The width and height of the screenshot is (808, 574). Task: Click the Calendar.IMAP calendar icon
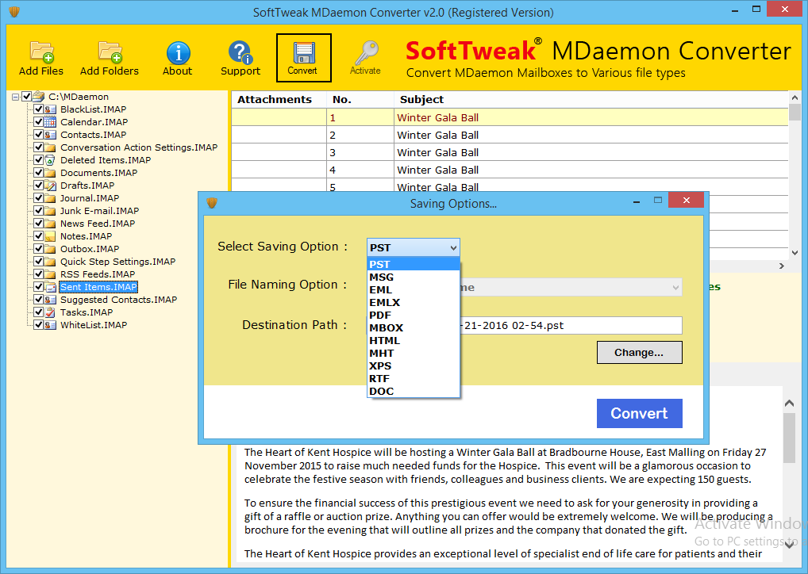coord(50,122)
